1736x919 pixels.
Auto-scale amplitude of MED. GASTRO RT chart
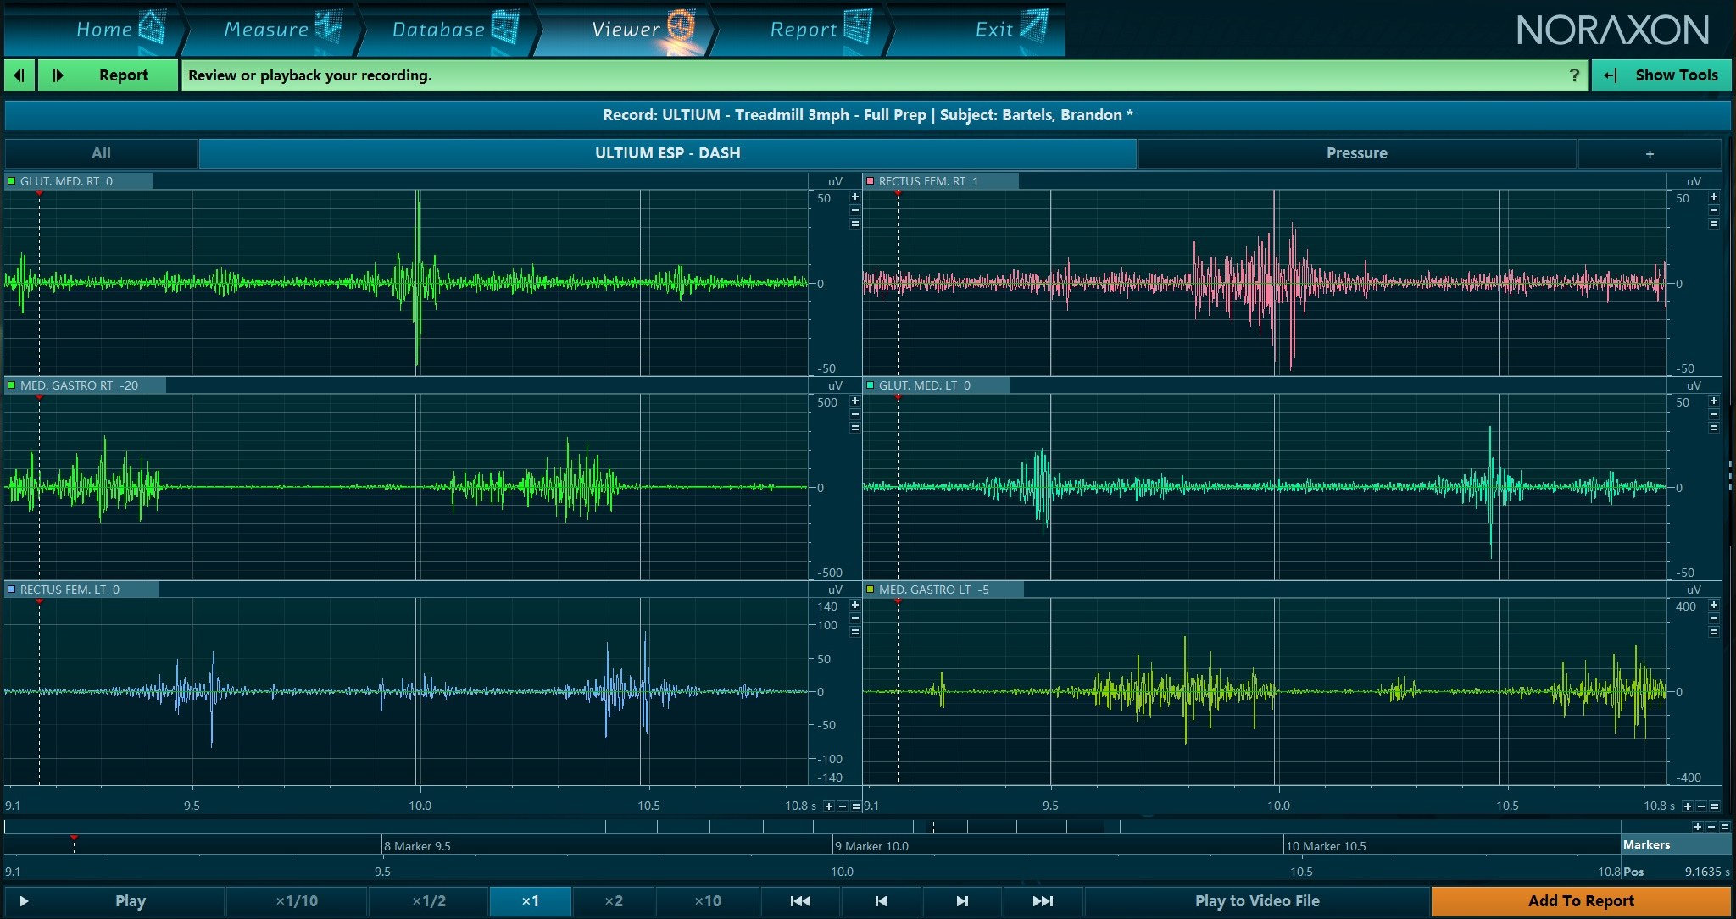tap(855, 428)
